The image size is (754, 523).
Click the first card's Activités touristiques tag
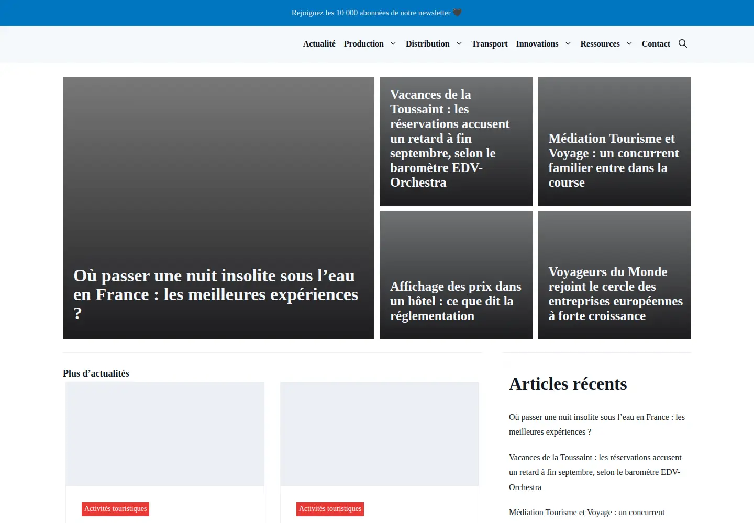[115, 509]
